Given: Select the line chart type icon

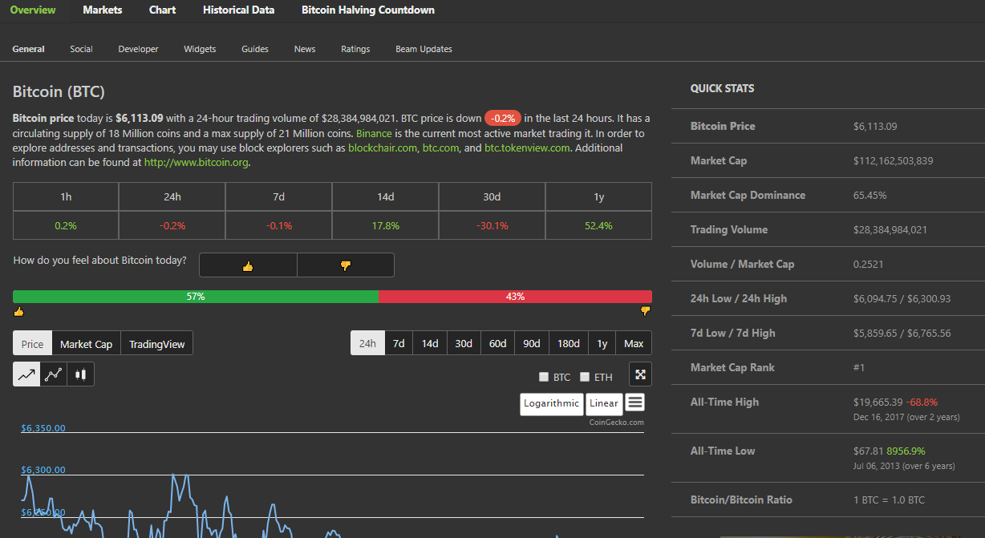Looking at the screenshot, I should click(26, 374).
